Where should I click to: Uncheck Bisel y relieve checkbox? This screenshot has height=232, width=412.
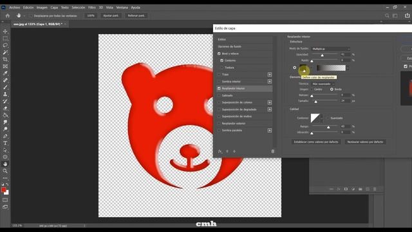click(x=219, y=53)
